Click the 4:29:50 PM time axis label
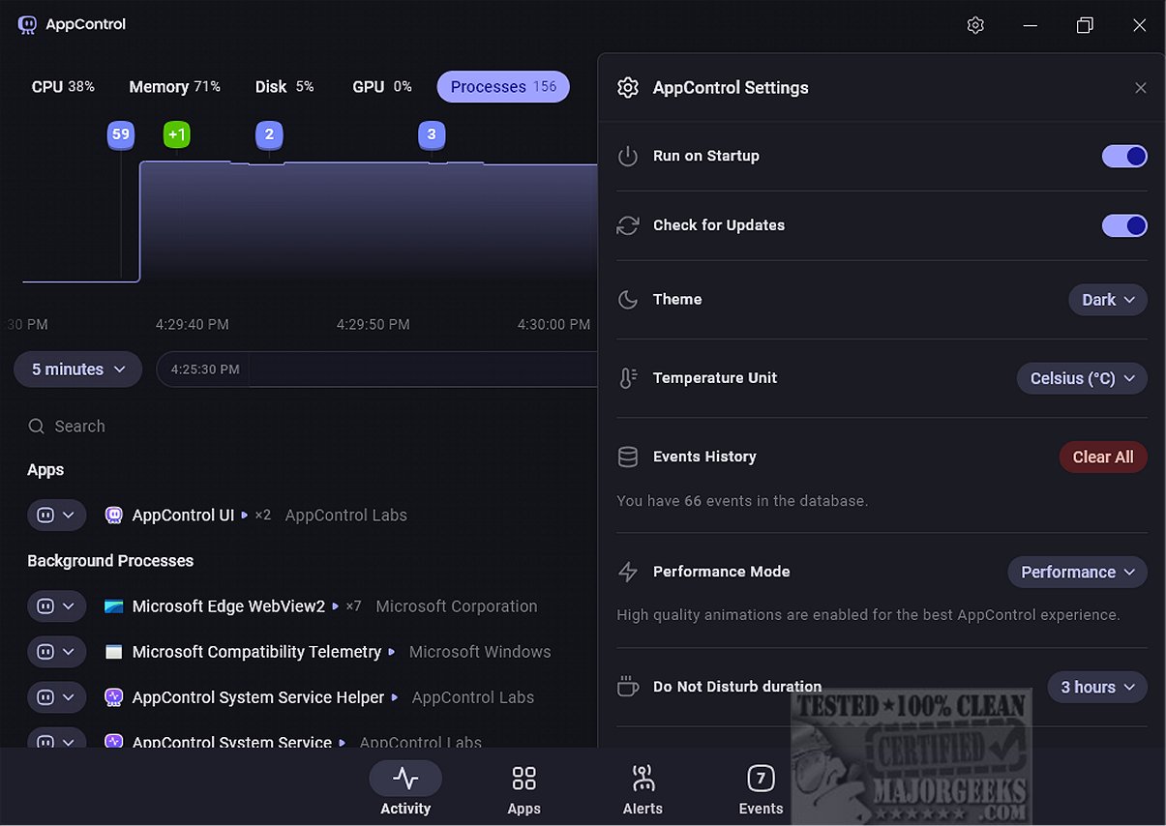This screenshot has height=826, width=1166. 374,325
